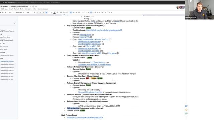Open the Insert menu
This screenshot has height=120, width=214.
click(x=11, y=9)
